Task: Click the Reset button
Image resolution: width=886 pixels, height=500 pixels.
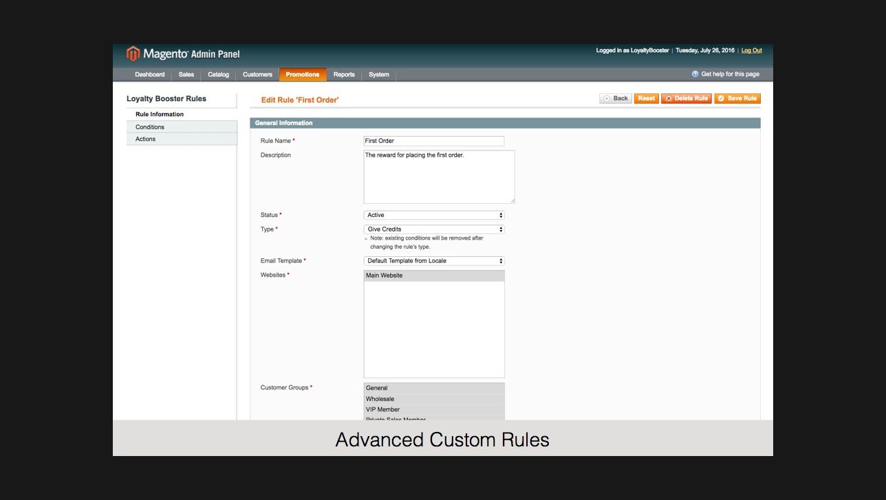Action: pos(646,98)
